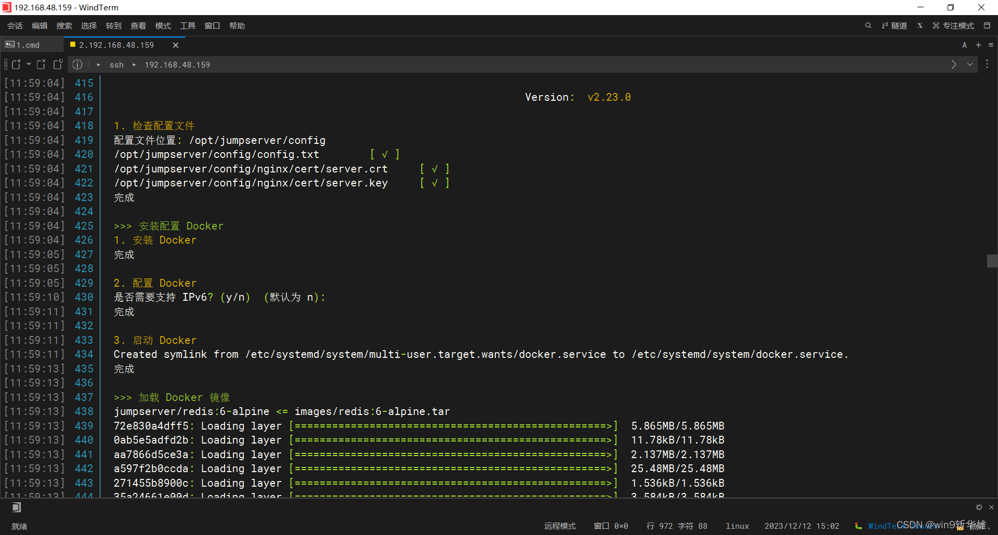Click the font size A icon
The width and height of the screenshot is (998, 535).
point(964,45)
